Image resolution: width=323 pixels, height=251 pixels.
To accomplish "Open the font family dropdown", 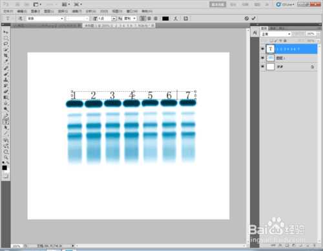I will (x=62, y=19).
